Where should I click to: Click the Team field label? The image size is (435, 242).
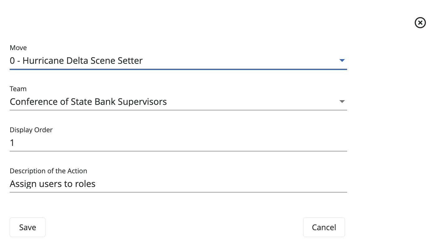18,89
